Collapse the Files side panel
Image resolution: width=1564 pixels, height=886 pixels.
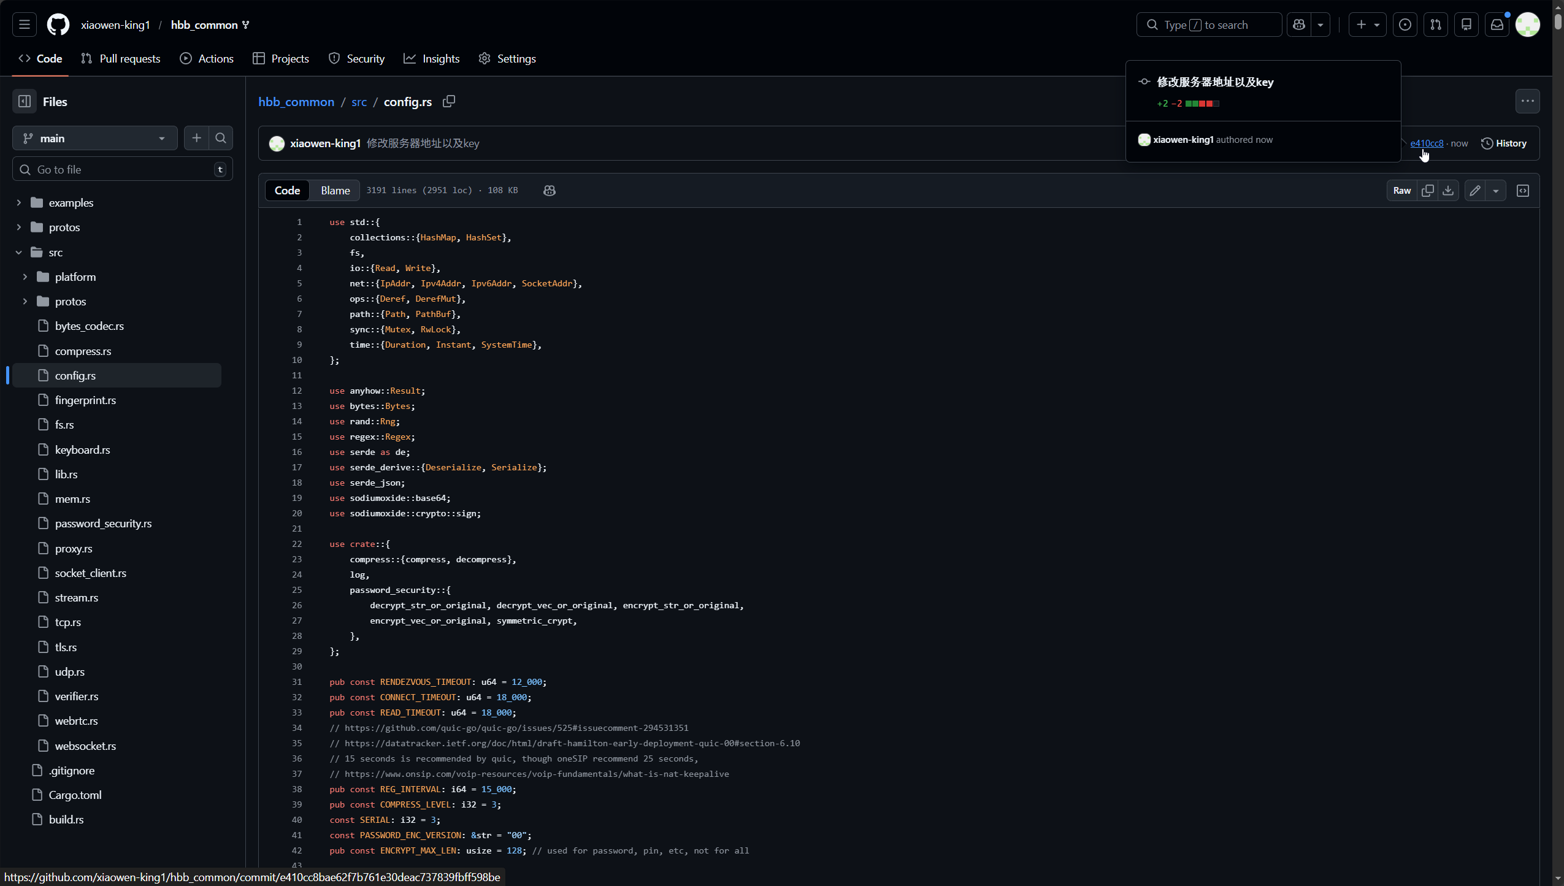25,102
